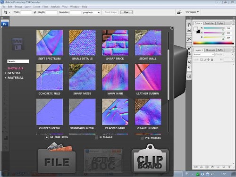The height and width of the screenshot is (177, 236).
Task: Select the SHARP BRICK preset thumbnail
Action: [115, 43]
